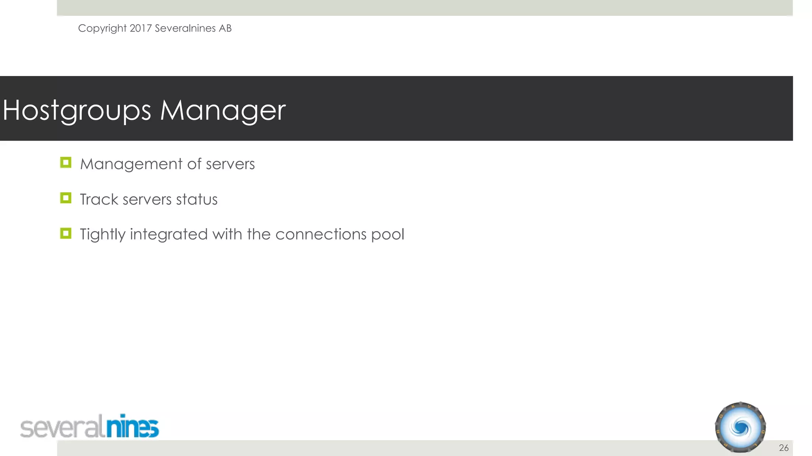Click green bullet beside 'Tightly integrated'
The width and height of the screenshot is (812, 456).
66,233
